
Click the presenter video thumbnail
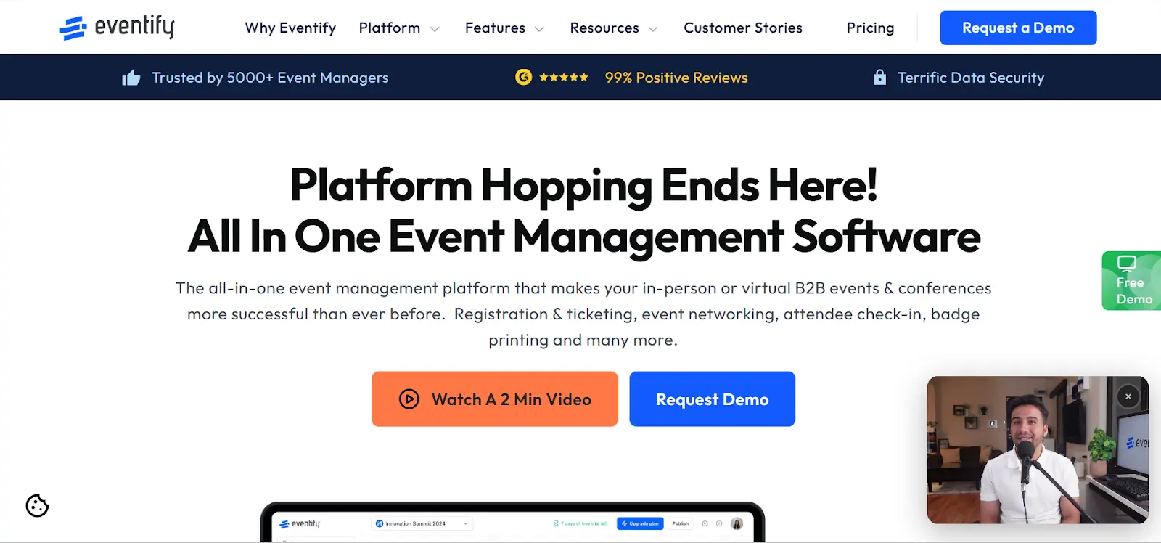(1038, 450)
